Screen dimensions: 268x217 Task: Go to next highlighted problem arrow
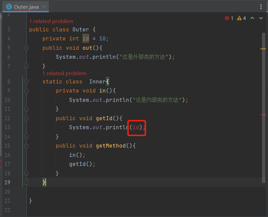click(261, 18)
